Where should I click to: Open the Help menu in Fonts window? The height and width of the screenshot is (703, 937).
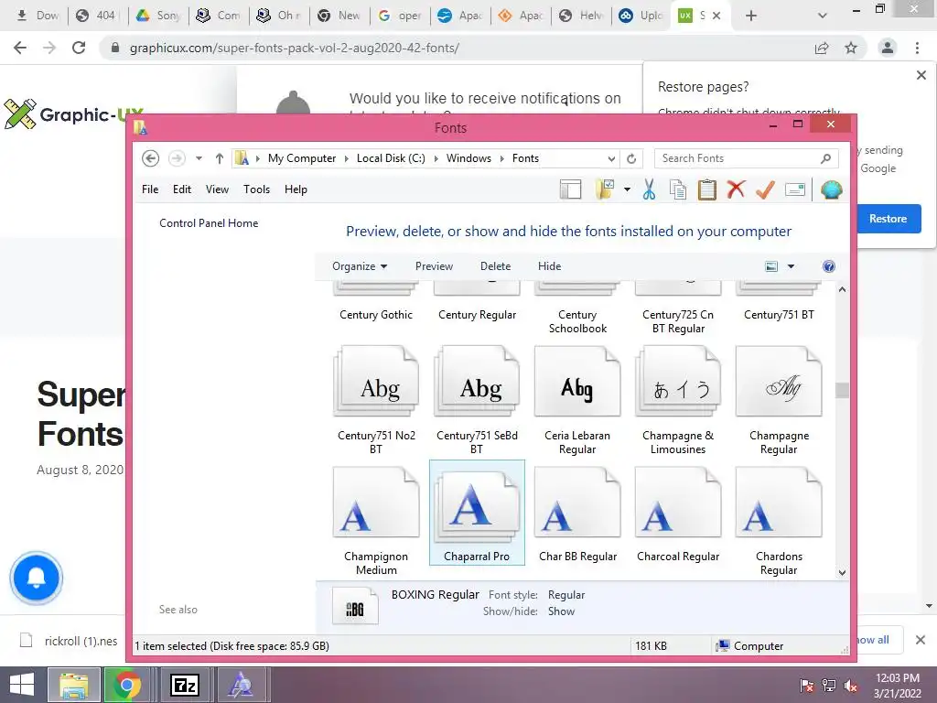click(x=296, y=189)
